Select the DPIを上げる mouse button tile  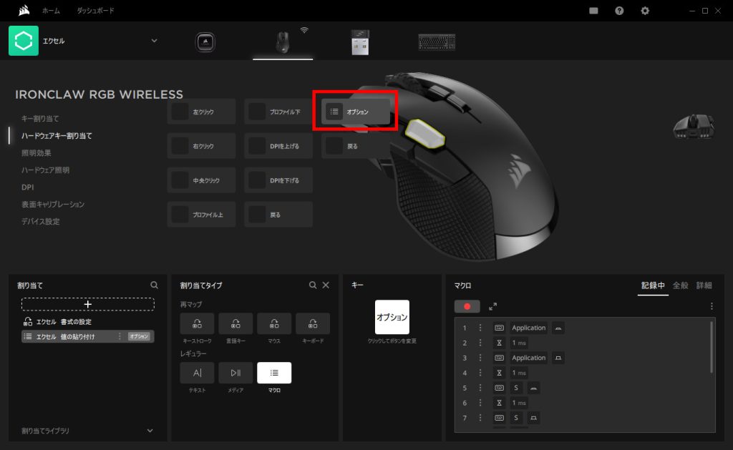click(278, 146)
